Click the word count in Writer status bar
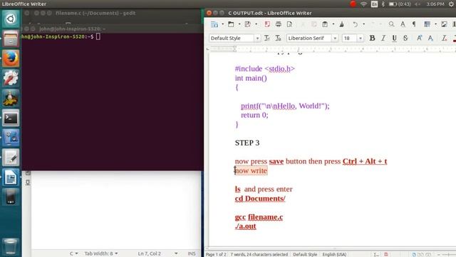 259,254
